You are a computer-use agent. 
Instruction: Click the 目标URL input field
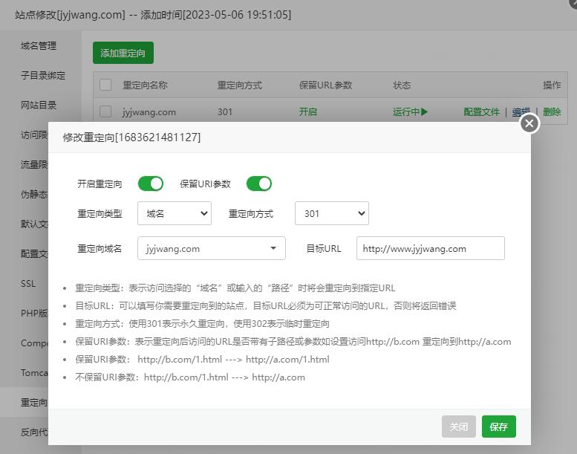(x=430, y=248)
